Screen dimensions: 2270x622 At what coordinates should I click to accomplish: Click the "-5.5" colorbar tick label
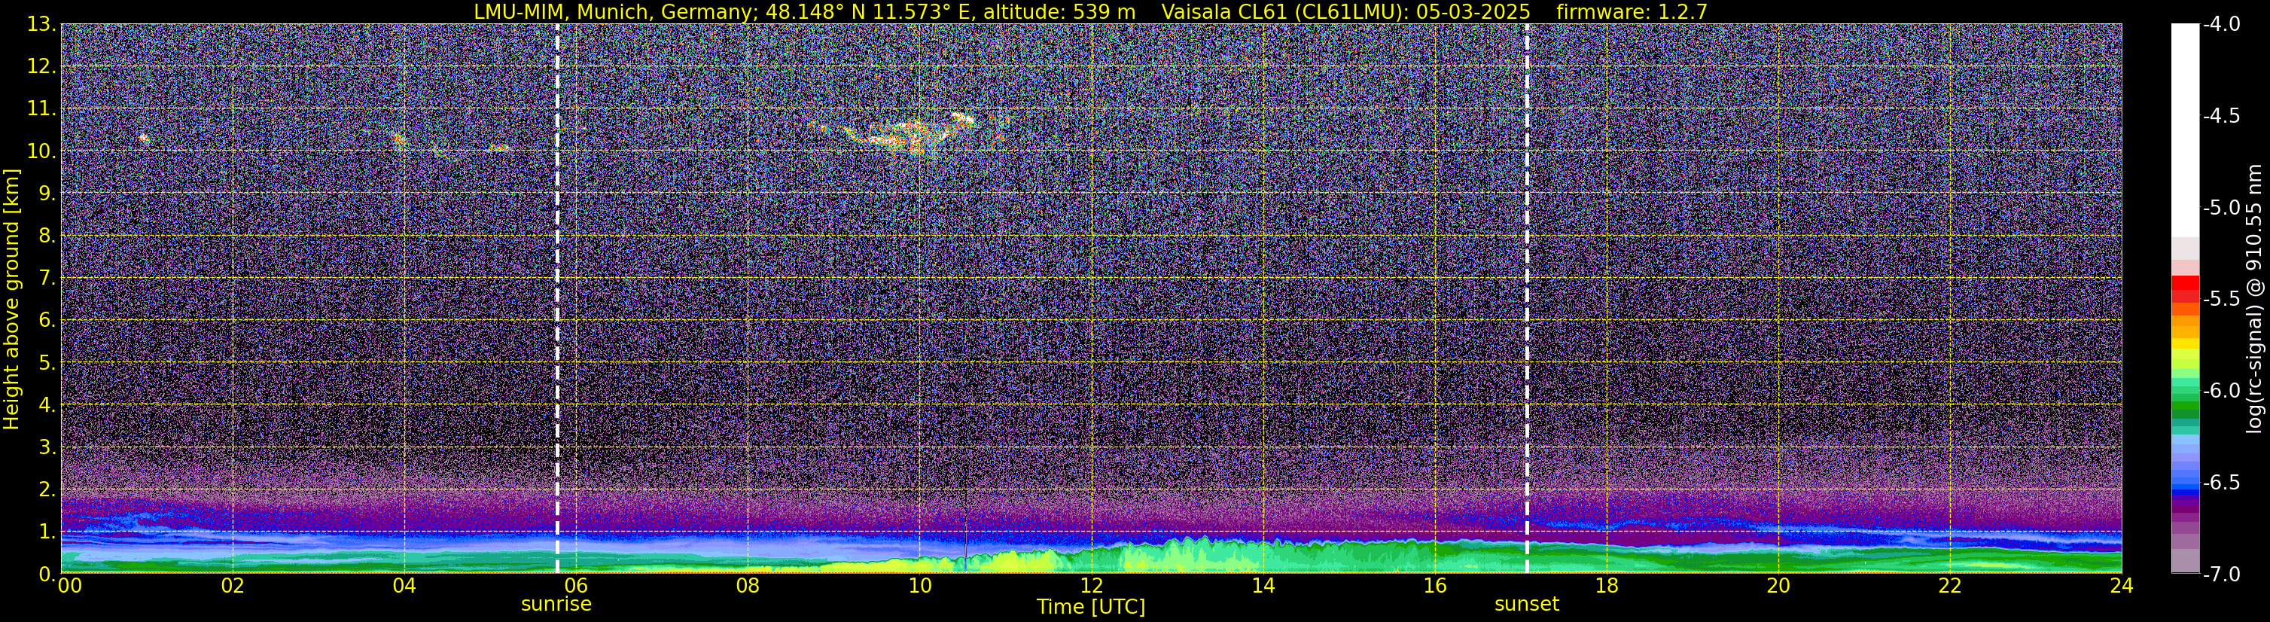tap(2220, 300)
